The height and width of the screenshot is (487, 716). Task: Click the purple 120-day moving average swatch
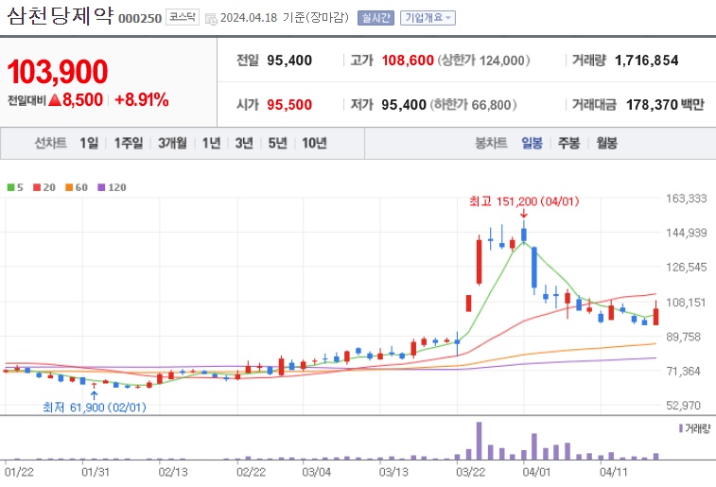101,187
